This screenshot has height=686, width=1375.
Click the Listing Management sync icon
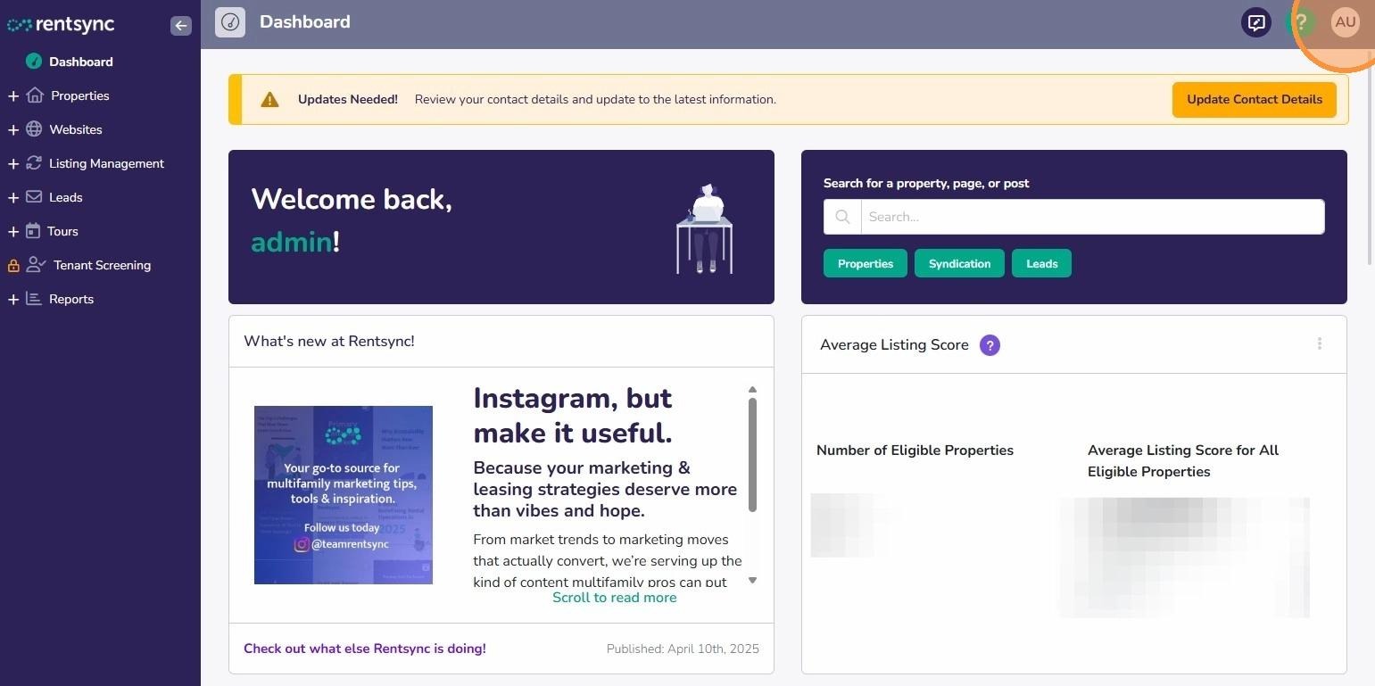tap(34, 163)
